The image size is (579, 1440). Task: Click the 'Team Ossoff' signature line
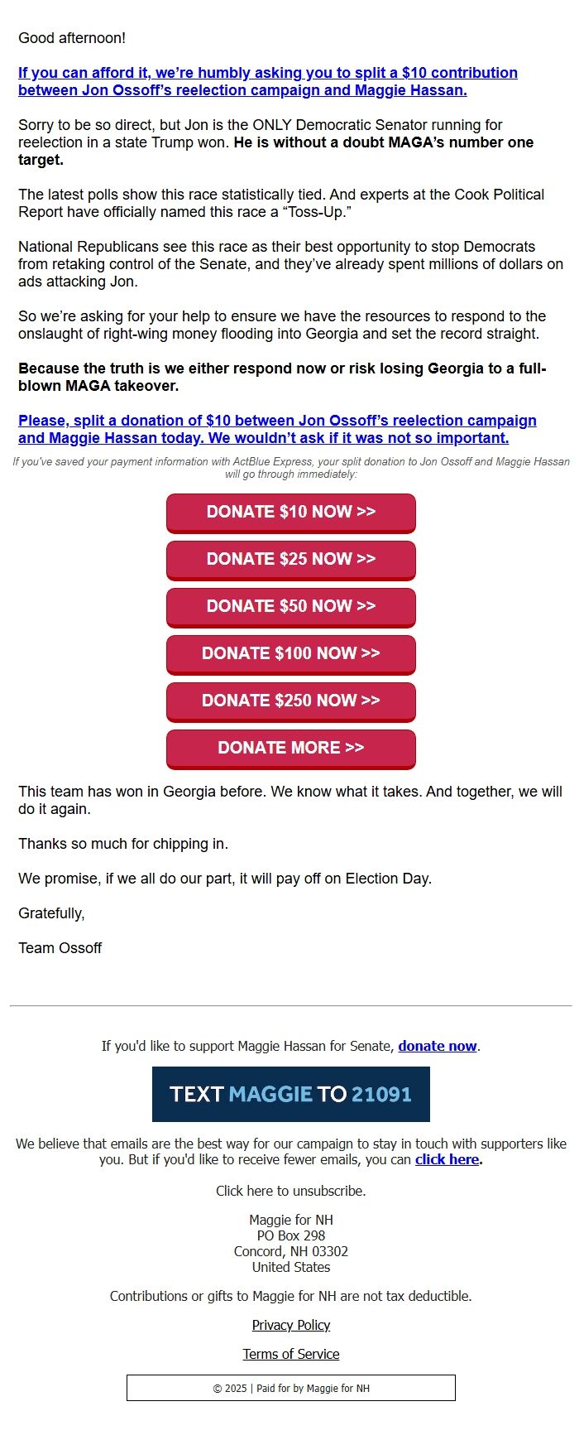point(60,948)
